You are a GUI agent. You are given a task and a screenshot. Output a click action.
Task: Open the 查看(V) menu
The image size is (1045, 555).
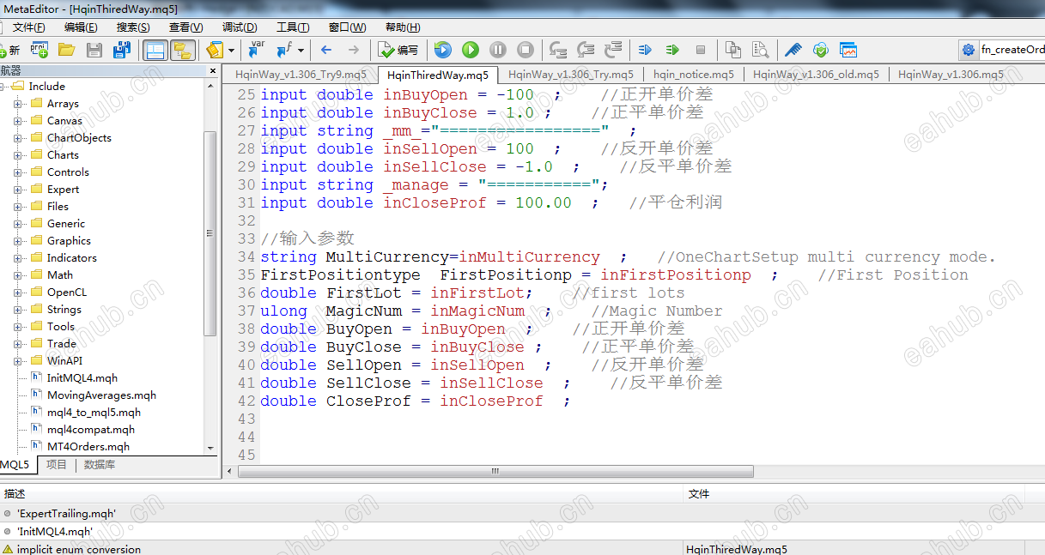[185, 27]
